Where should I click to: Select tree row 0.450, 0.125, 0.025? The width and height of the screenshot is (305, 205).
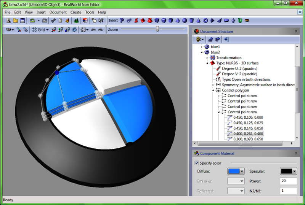[x=248, y=123]
